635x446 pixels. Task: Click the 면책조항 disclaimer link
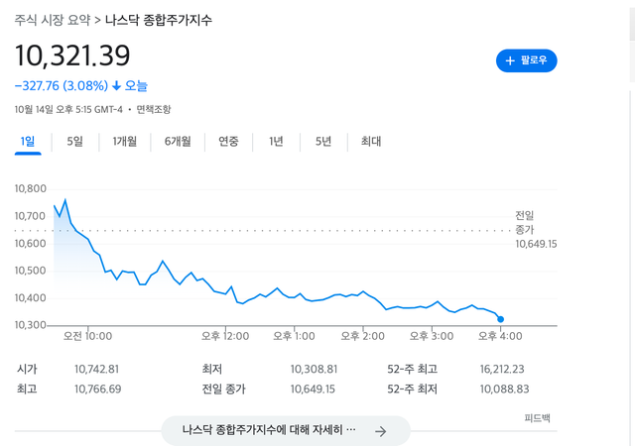click(x=154, y=109)
